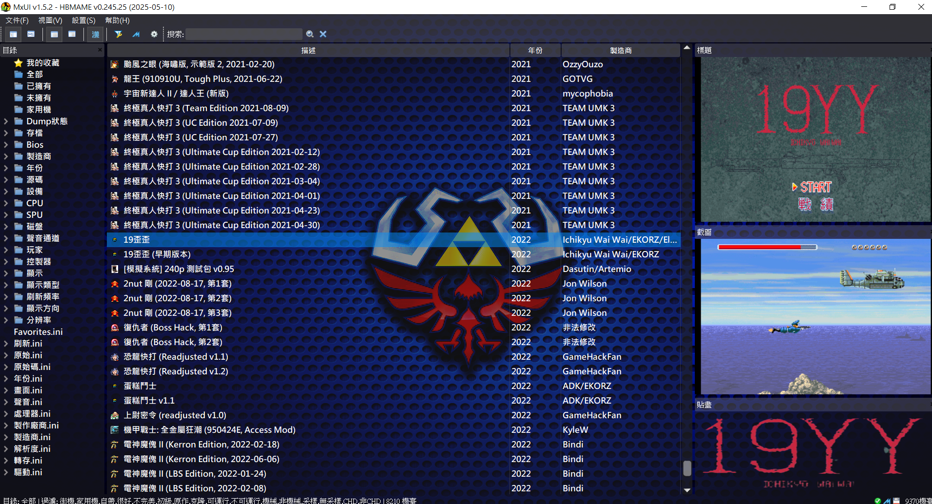Open the 視圖(V) menu
The width and height of the screenshot is (932, 504).
tap(50, 20)
